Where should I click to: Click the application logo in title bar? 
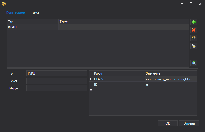(4, 4)
